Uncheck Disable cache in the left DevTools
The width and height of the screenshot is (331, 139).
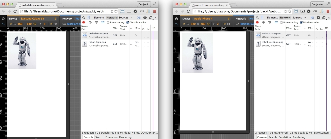[128, 23]
